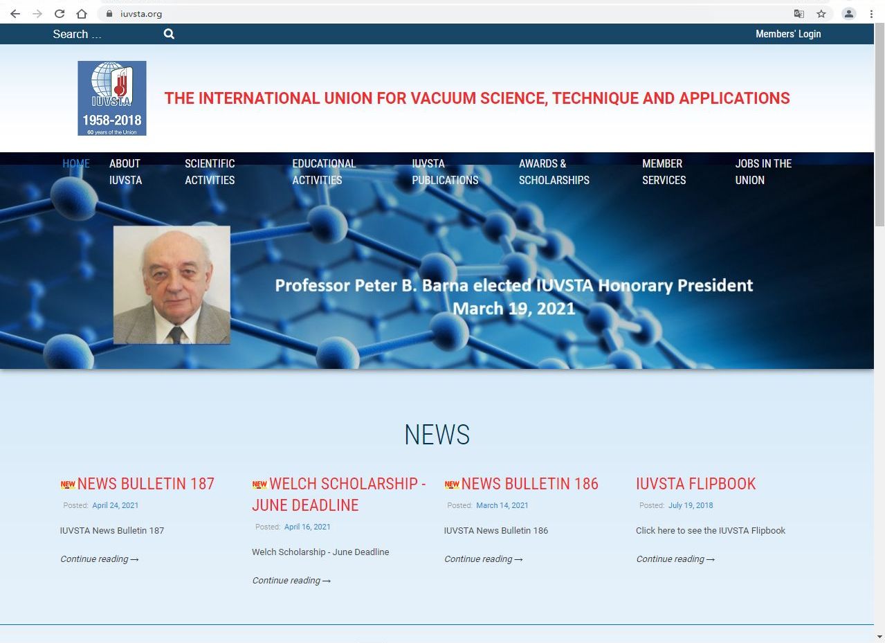Go back with the browser back arrow

click(x=15, y=14)
